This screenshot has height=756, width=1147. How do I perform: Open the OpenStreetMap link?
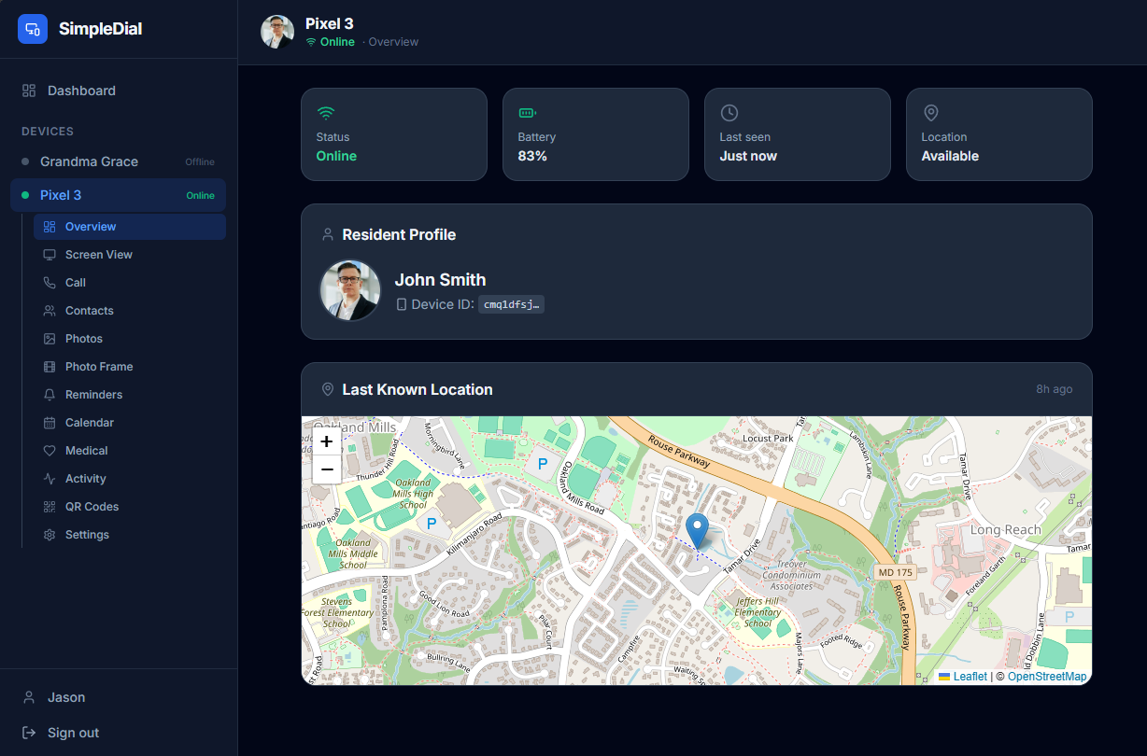(x=1047, y=677)
